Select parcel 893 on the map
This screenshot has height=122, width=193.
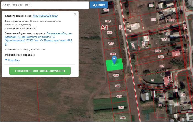[x=160, y=105]
